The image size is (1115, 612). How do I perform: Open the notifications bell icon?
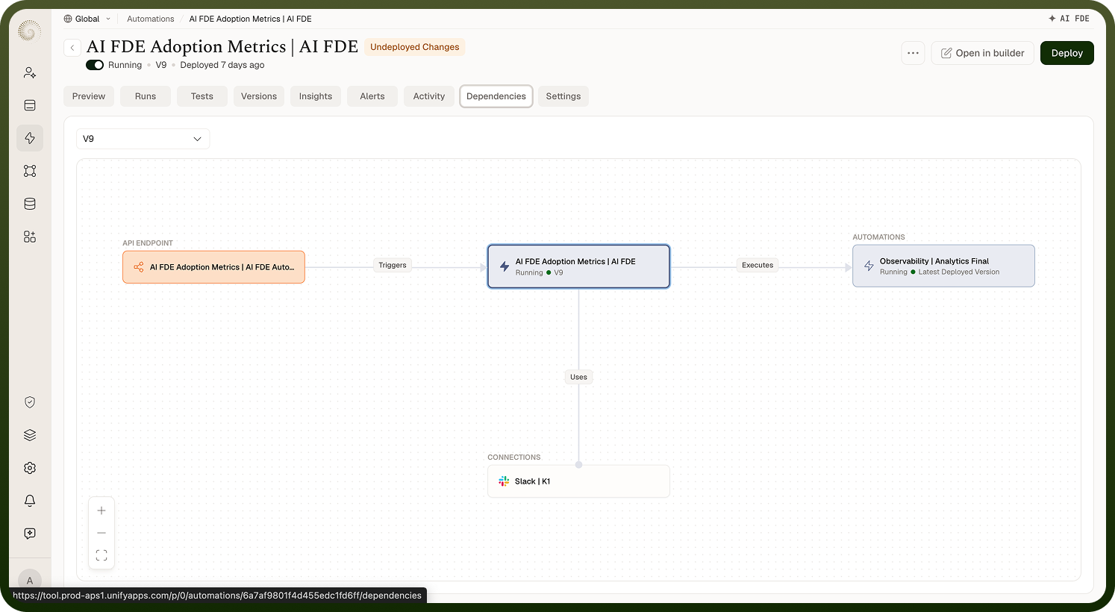[30, 501]
